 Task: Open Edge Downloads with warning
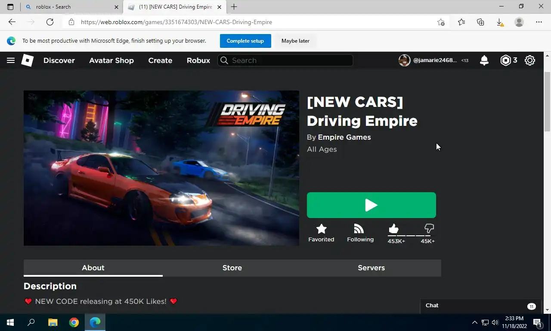coord(500,22)
